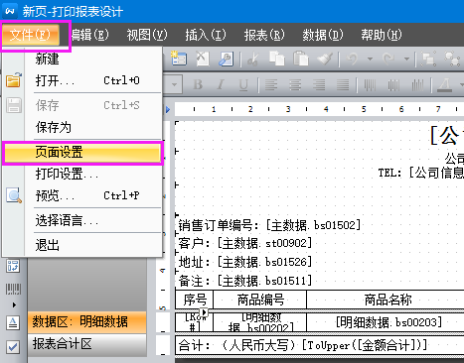
Task: Click the text object tool icon
Action: [x=13, y=322]
